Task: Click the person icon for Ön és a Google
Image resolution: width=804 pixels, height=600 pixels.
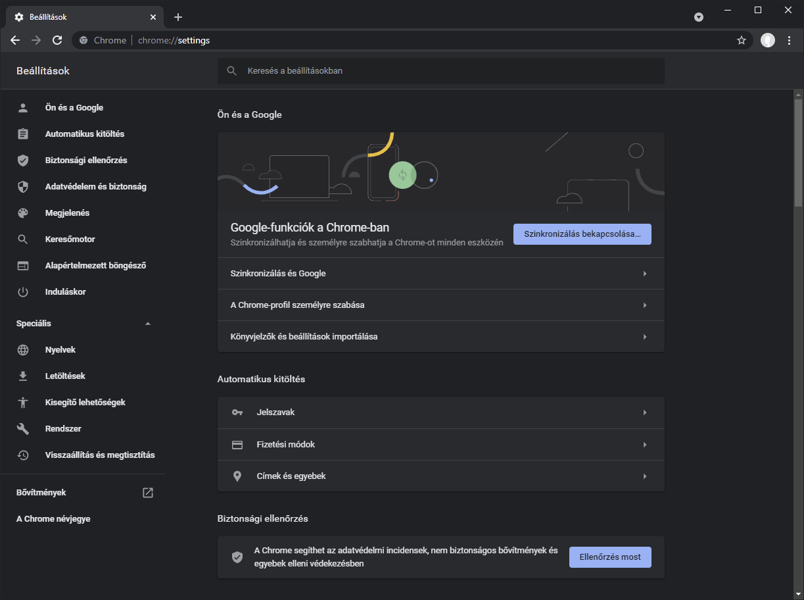Action: [23, 107]
